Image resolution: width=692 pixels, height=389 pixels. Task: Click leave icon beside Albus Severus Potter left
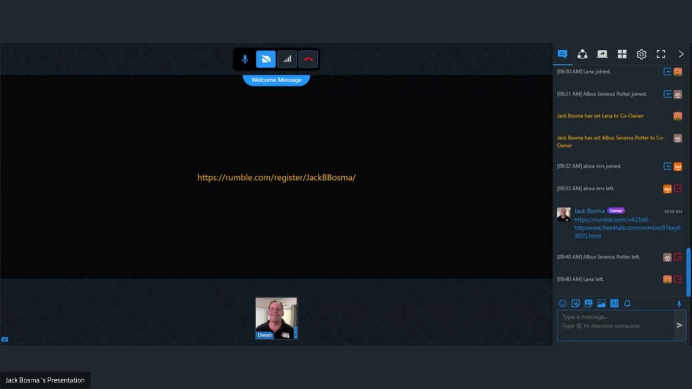coord(678,257)
